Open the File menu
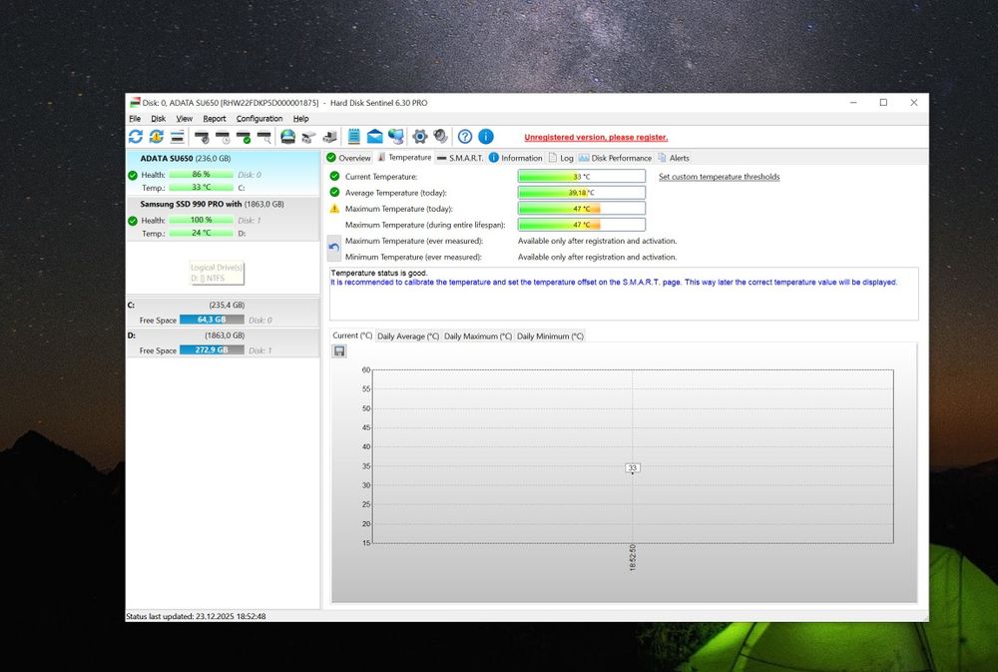This screenshot has width=998, height=672. [135, 119]
